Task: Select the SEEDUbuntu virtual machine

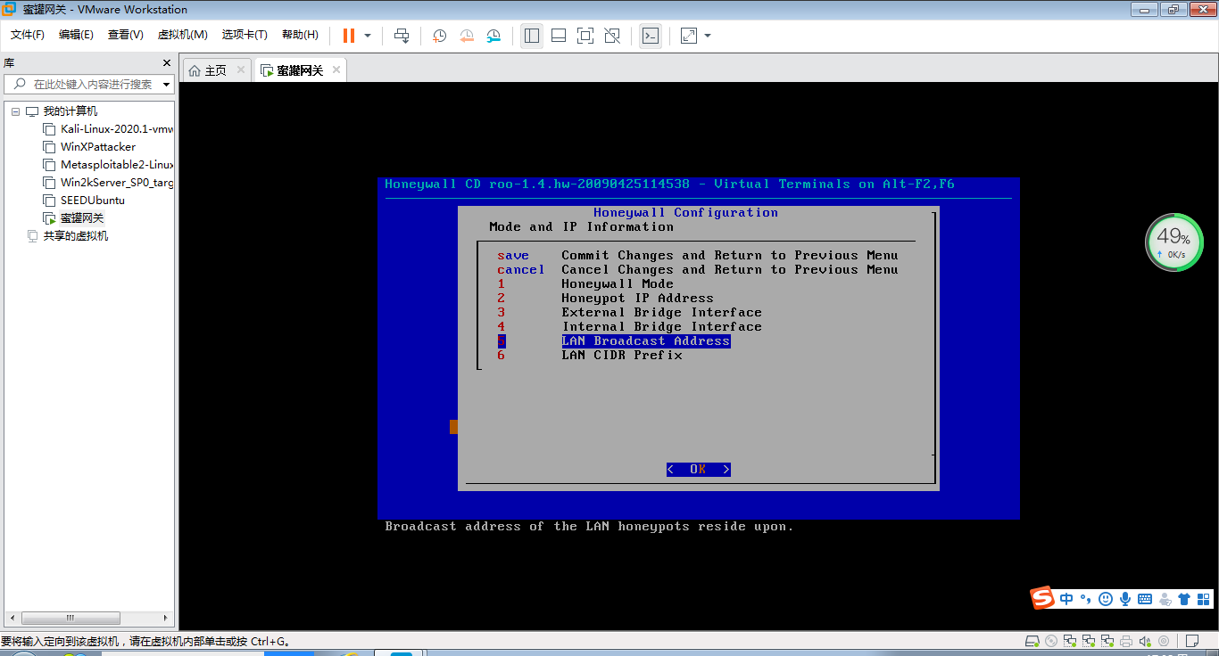Action: coord(93,201)
